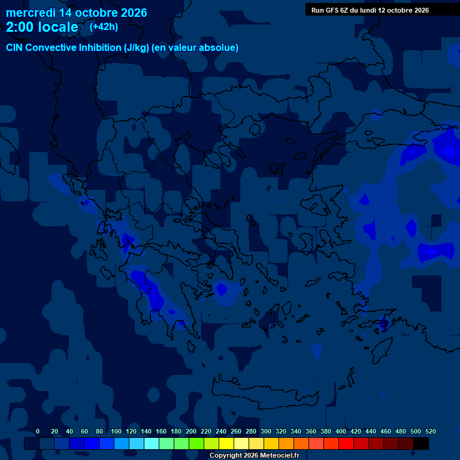Click the legend value '280'
The width and height of the screenshot is (460, 460).
click(251, 431)
